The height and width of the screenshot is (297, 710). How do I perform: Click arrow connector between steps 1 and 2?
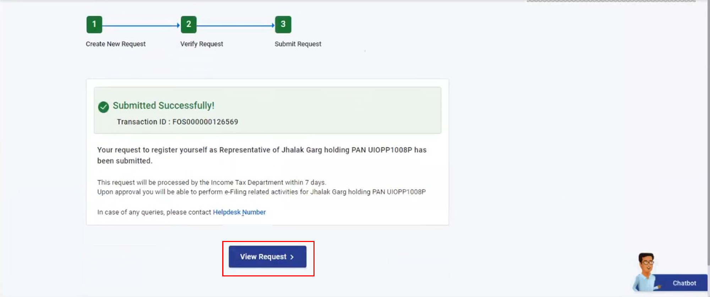(x=141, y=26)
